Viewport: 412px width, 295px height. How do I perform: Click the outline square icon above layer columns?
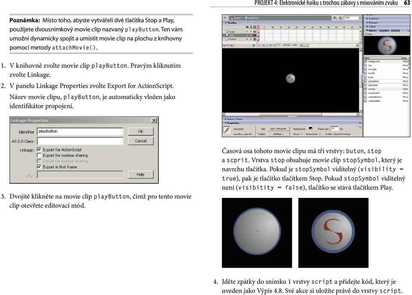pyautogui.click(x=254, y=27)
